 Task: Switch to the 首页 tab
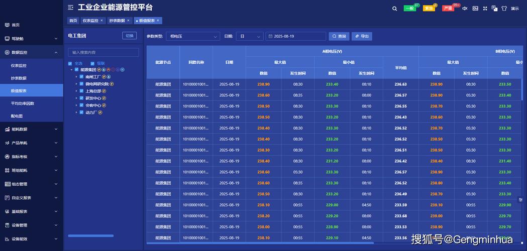pyautogui.click(x=73, y=21)
